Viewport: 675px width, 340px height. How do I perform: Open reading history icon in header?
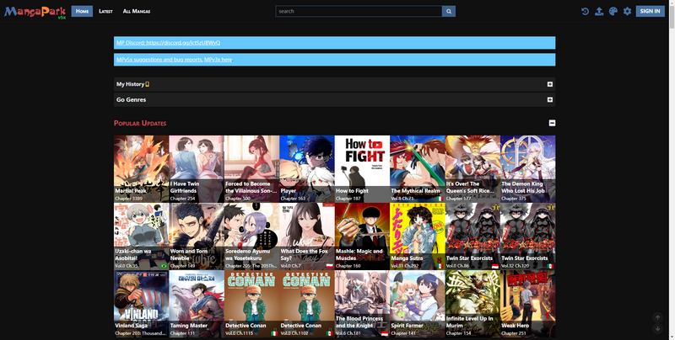coord(585,12)
